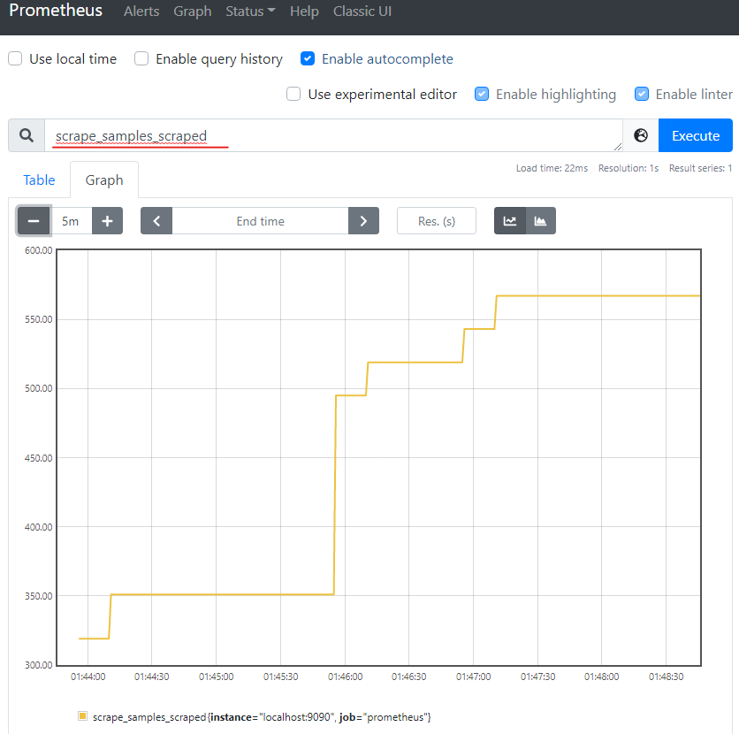Click the Res. (s) resolution field
This screenshot has width=739, height=734.
point(437,221)
